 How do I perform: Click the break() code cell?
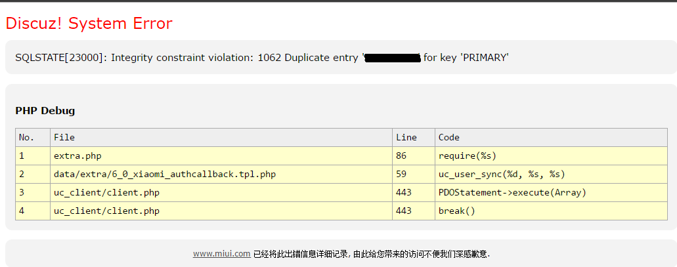(456, 211)
